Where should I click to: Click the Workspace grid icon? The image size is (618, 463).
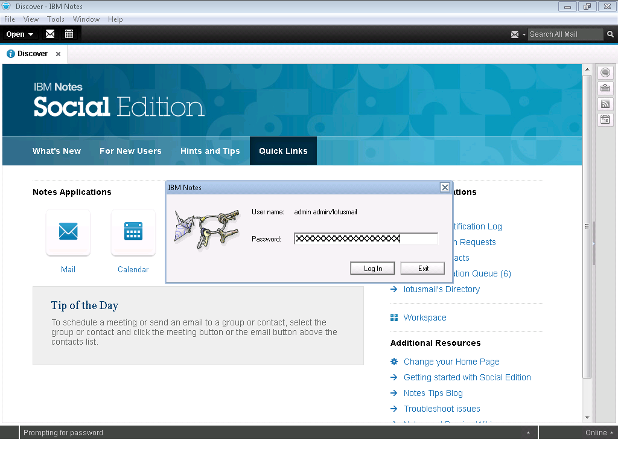point(393,318)
